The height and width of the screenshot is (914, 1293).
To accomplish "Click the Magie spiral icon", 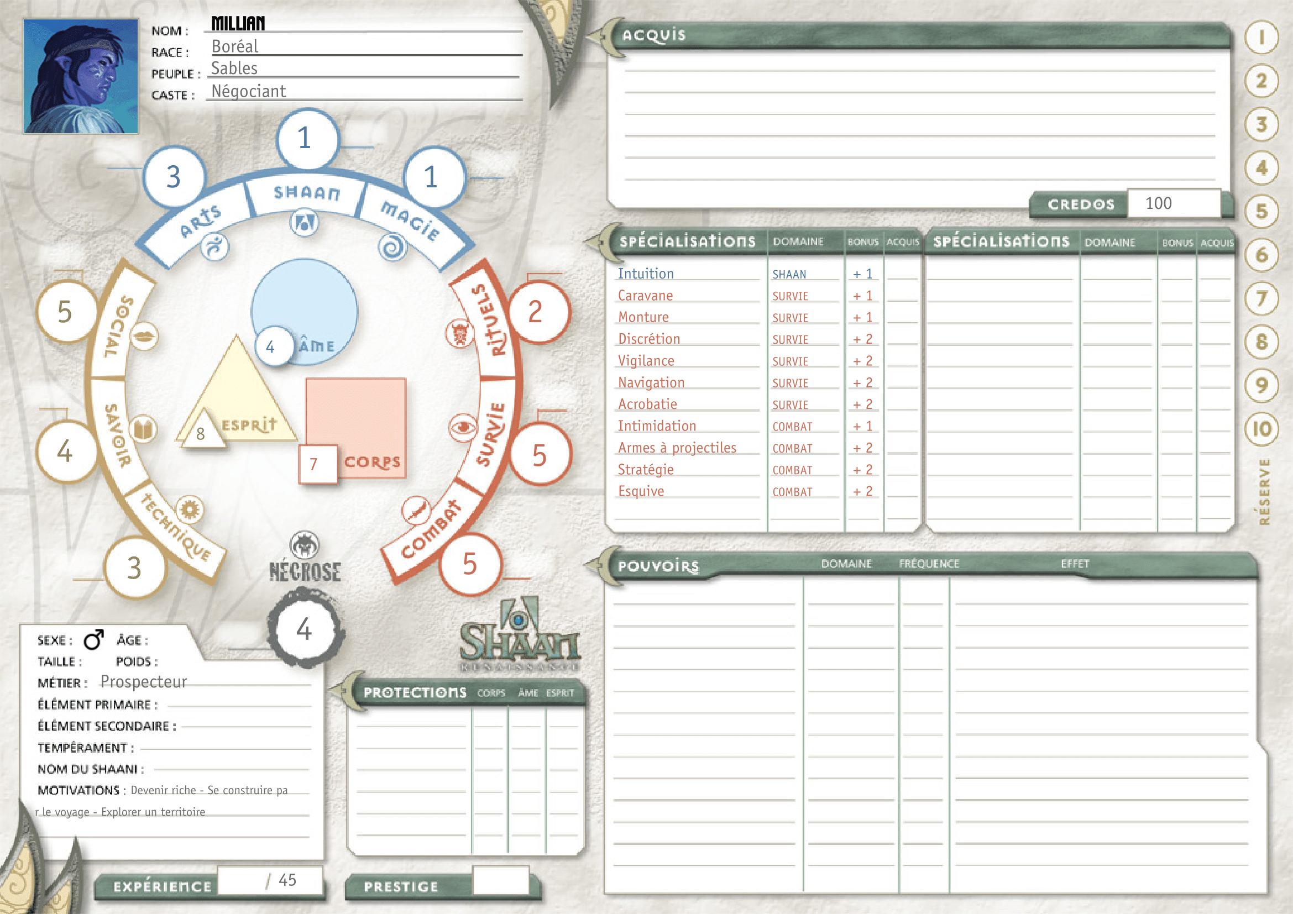I will 392,247.
